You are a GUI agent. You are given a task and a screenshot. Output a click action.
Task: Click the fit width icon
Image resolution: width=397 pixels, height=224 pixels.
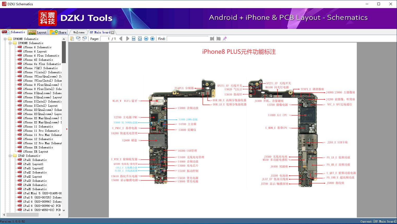point(134,39)
